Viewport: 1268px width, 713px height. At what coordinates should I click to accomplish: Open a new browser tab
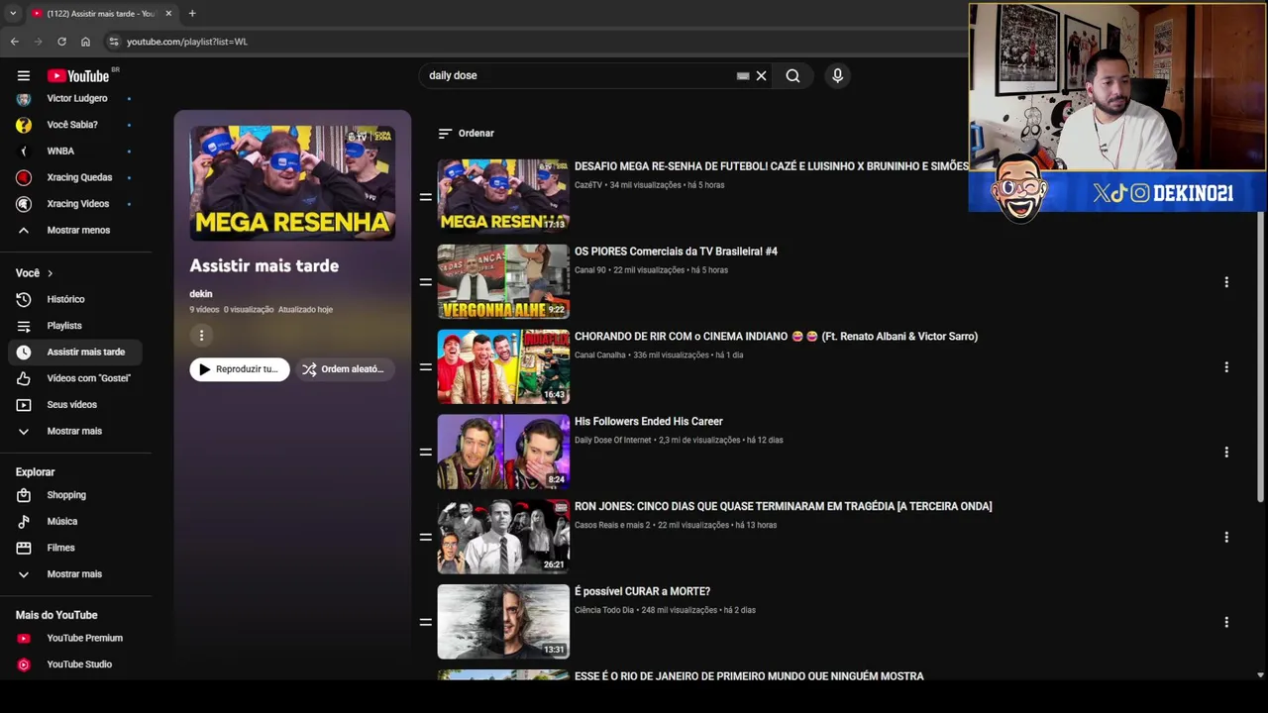(192, 13)
